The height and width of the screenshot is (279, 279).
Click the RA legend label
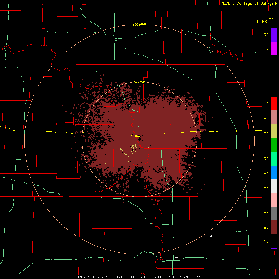click(x=266, y=159)
